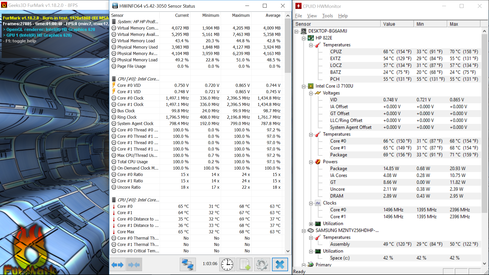Screen dimensions: 489x275
Task: Click the Core #0 VID lightning icon
Action: (114, 85)
